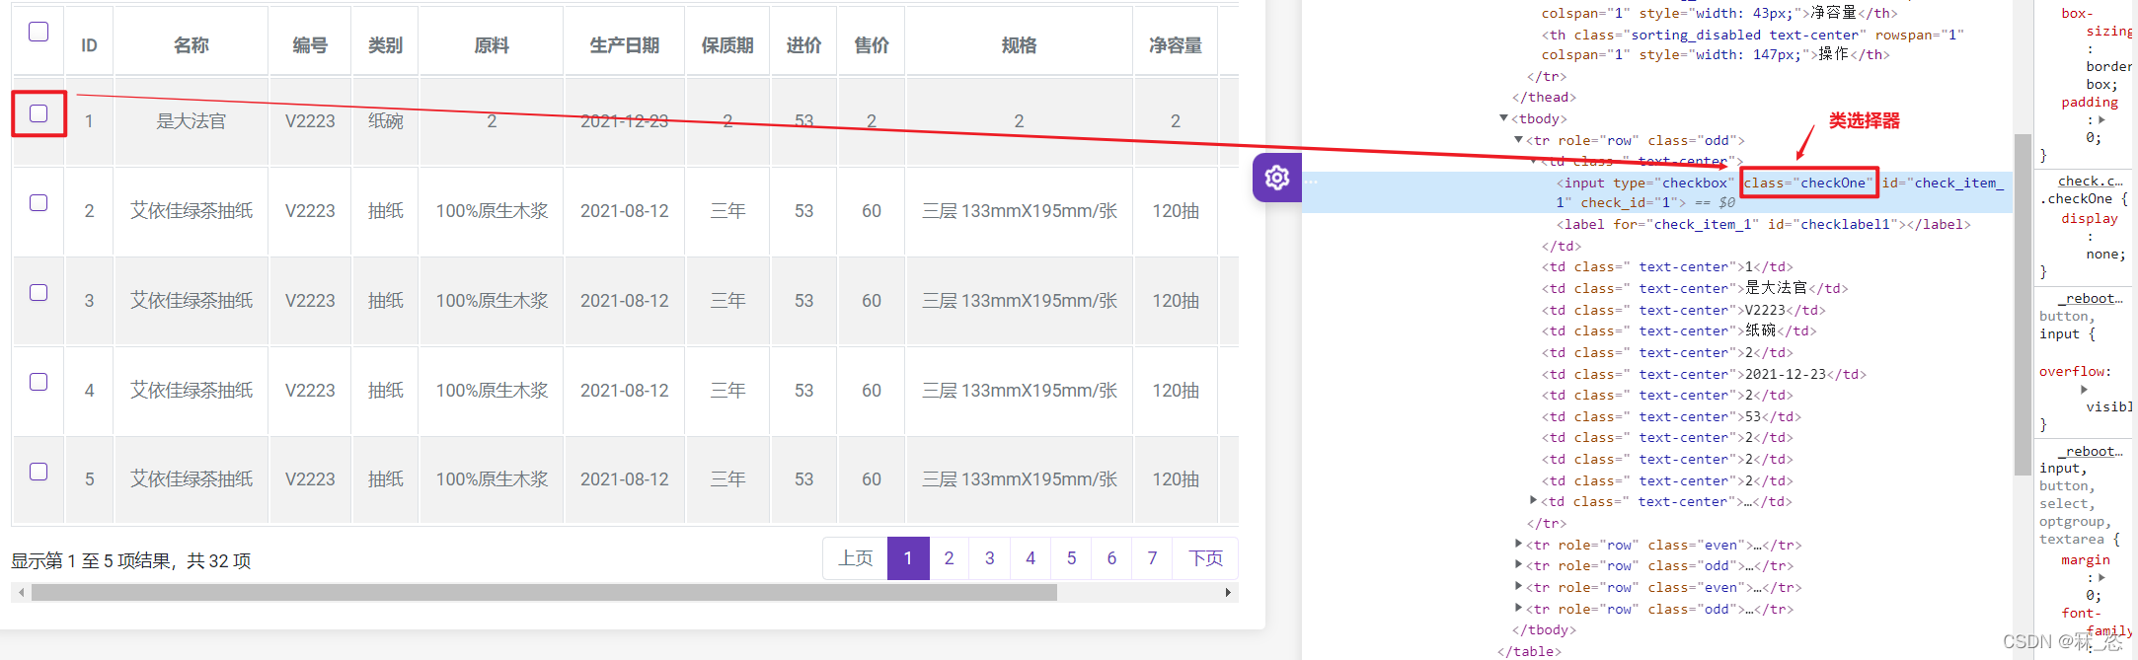
Task: Click the table horizontal scrollbar thumb
Action: [x=544, y=592]
